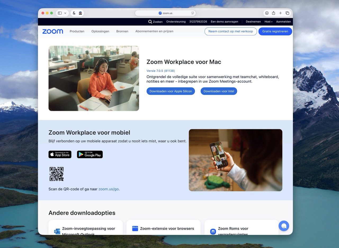This screenshot has height=248, width=339.
Task: Go to the Zoom home logo
Action: click(x=53, y=31)
